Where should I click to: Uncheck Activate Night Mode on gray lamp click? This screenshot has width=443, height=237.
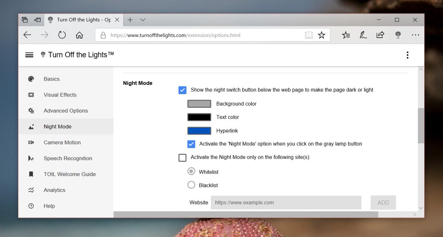click(191, 144)
